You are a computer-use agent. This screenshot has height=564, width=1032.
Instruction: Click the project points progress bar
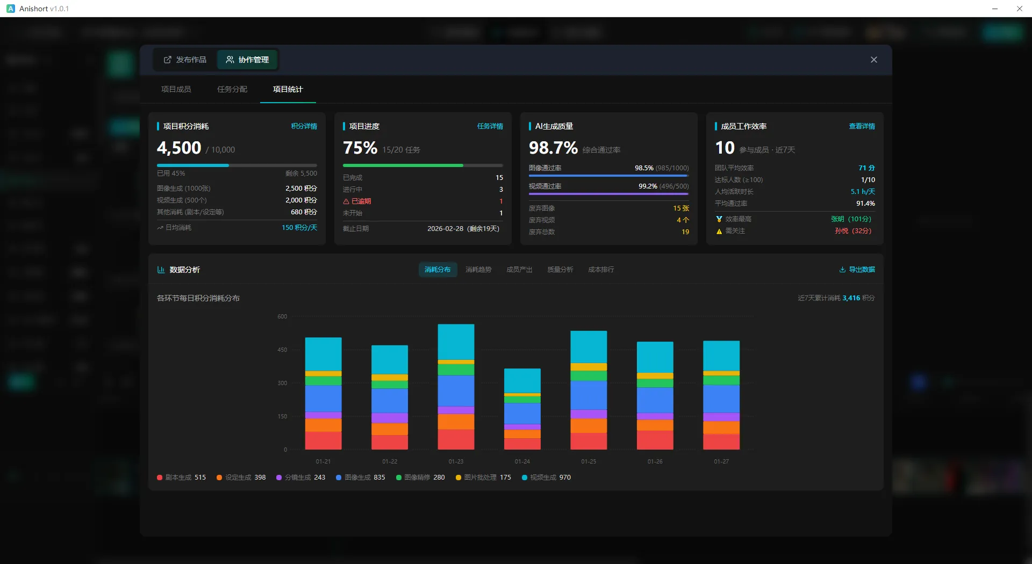(236, 165)
